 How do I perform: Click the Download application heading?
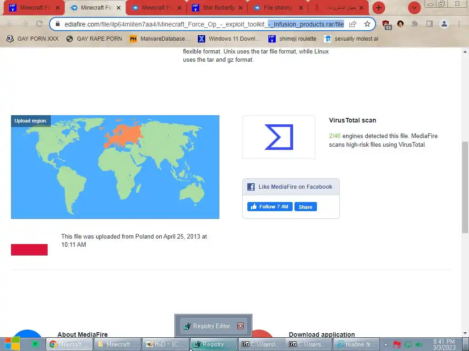click(x=322, y=335)
